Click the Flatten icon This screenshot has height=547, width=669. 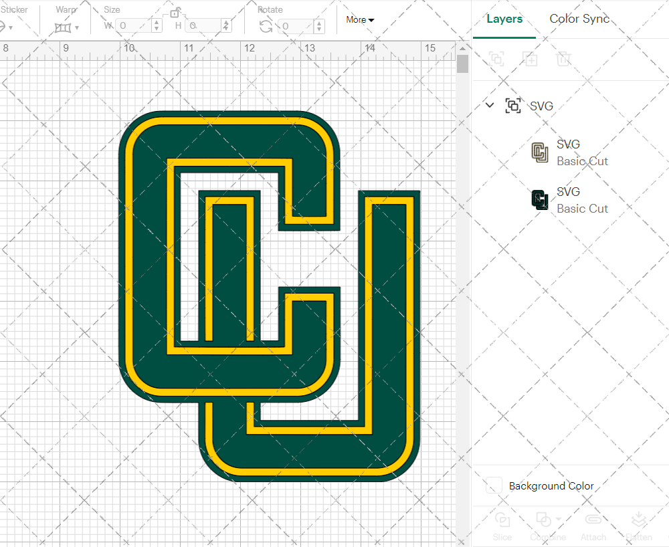click(639, 522)
